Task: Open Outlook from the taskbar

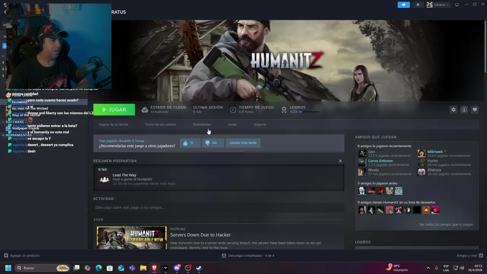Action: click(x=121, y=268)
